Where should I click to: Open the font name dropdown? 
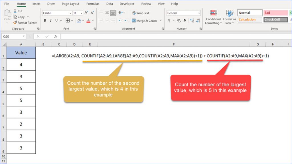click(69, 13)
